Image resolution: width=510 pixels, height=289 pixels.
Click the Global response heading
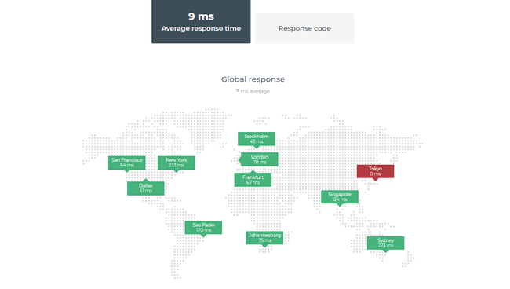point(253,79)
